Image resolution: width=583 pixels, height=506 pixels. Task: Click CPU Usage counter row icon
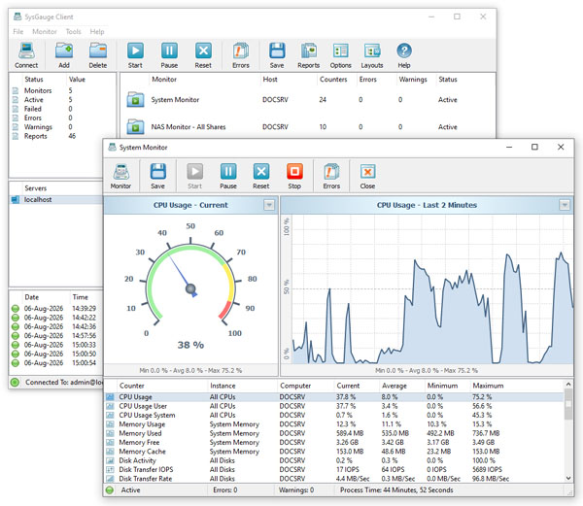tap(111, 397)
